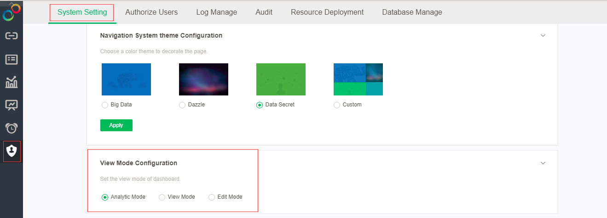
Task: Open the admin shield sidebar icon
Action: (x=12, y=151)
